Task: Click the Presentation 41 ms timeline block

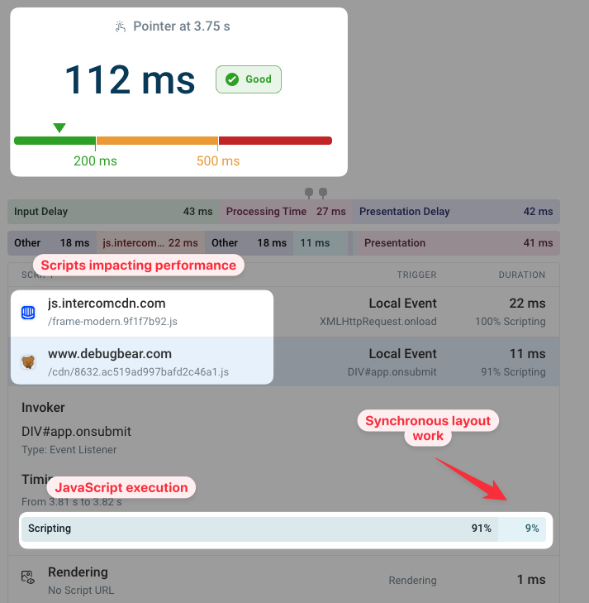Action: (x=458, y=243)
